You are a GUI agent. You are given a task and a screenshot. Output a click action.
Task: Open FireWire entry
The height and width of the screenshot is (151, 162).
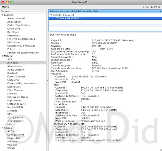[x=12, y=94]
